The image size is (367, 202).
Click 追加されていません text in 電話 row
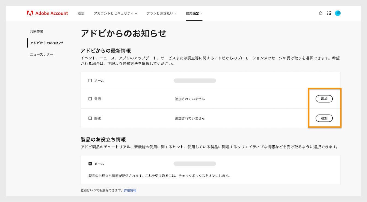[190, 99]
